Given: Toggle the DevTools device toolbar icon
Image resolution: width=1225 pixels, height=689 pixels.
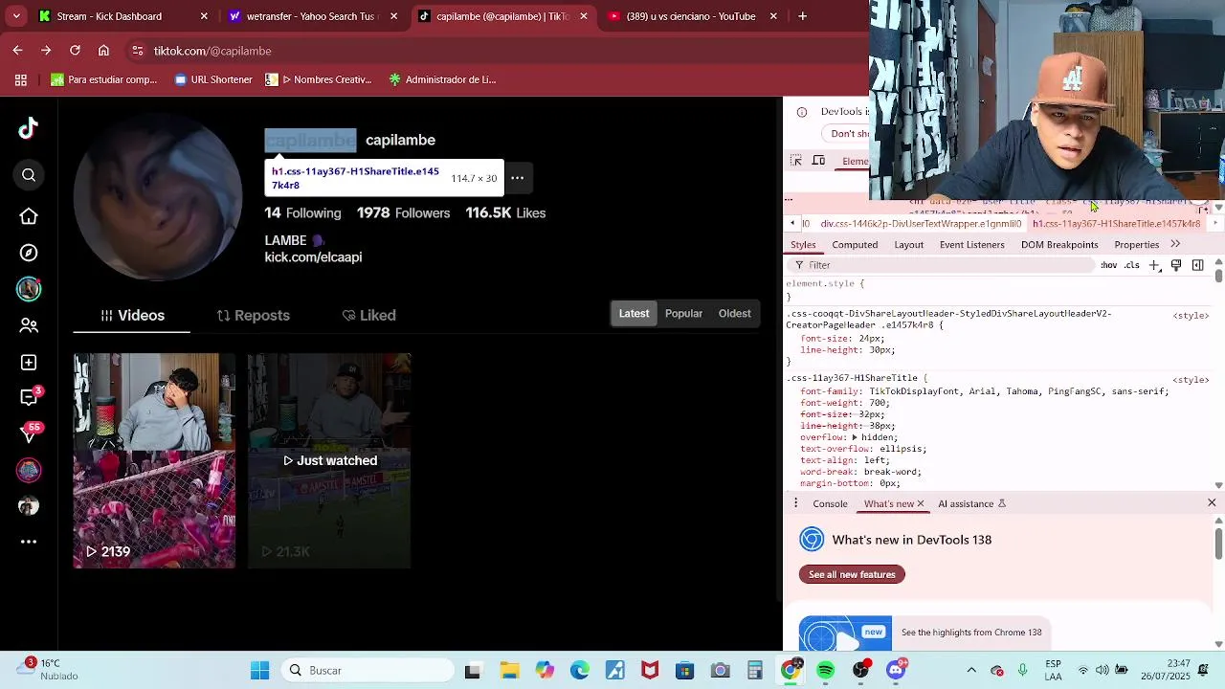Looking at the screenshot, I should click(818, 161).
